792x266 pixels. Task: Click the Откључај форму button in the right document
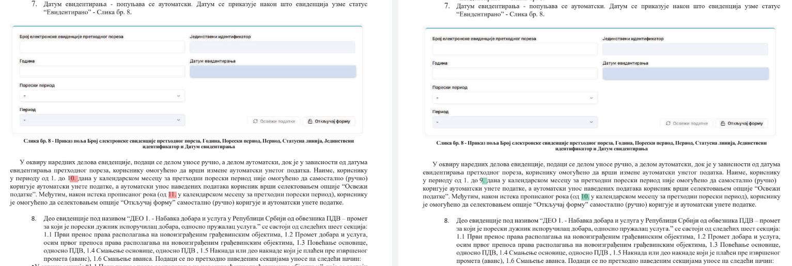pos(741,123)
